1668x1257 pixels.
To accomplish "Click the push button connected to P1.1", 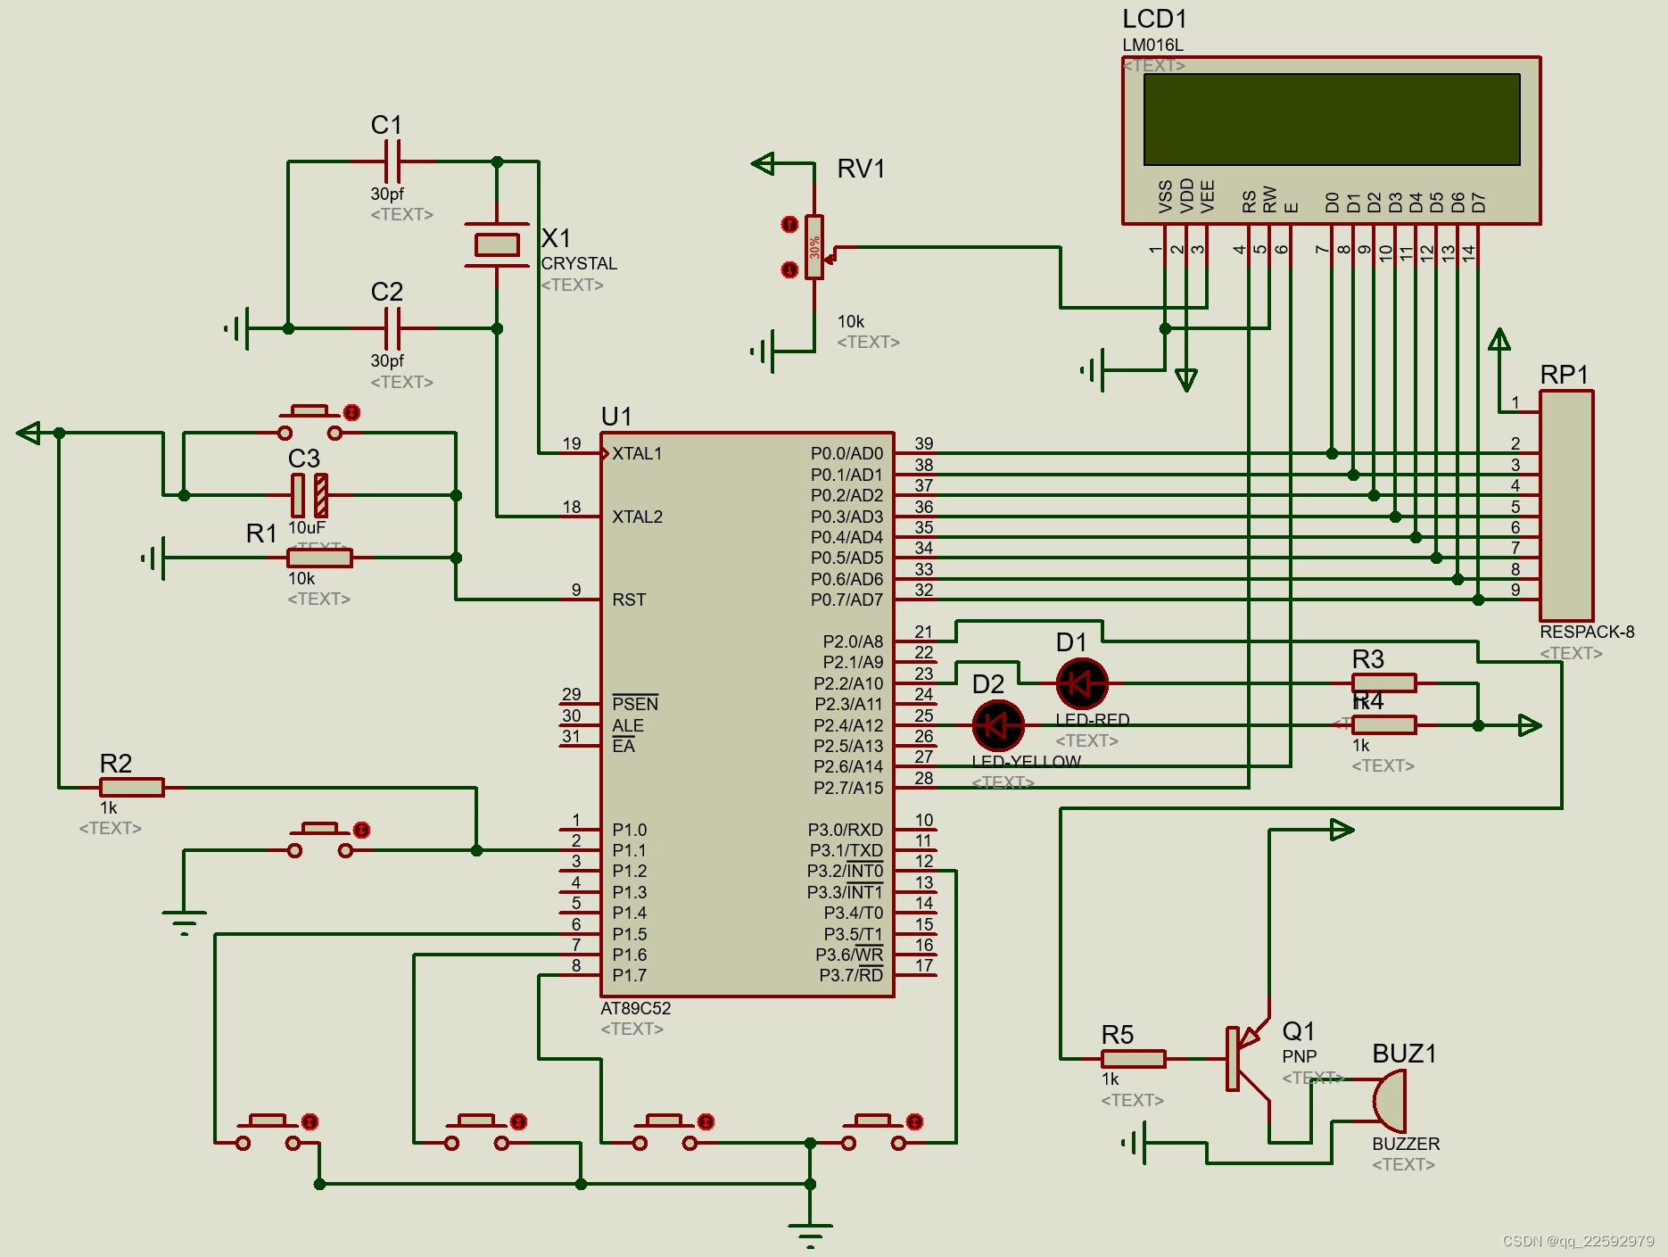I will (319, 842).
